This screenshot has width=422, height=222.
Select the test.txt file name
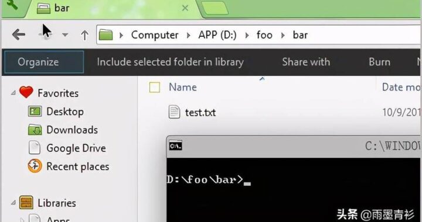pos(200,113)
